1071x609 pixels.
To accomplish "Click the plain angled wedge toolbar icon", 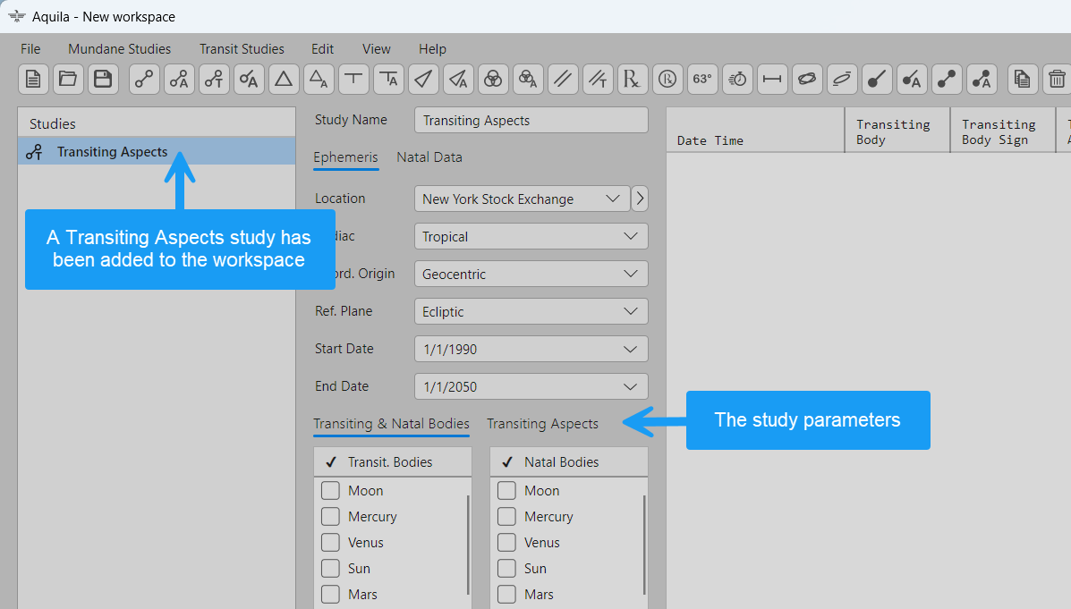I will (x=423, y=80).
